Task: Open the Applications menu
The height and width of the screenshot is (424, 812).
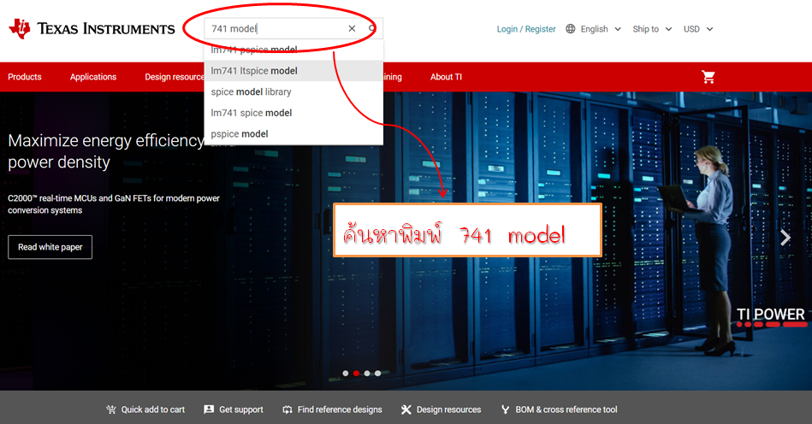Action: coord(93,77)
